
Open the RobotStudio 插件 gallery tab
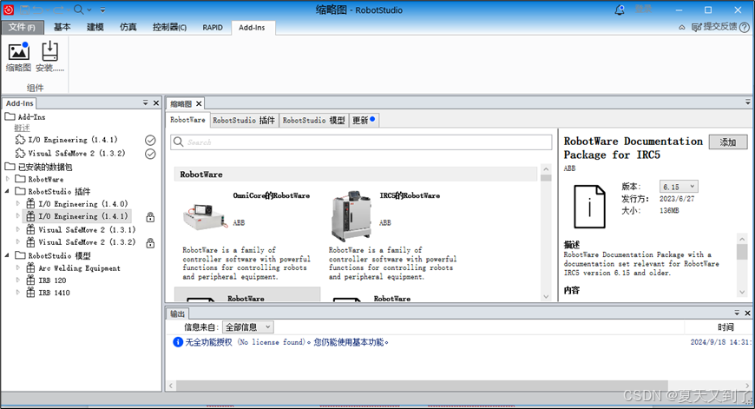(244, 120)
